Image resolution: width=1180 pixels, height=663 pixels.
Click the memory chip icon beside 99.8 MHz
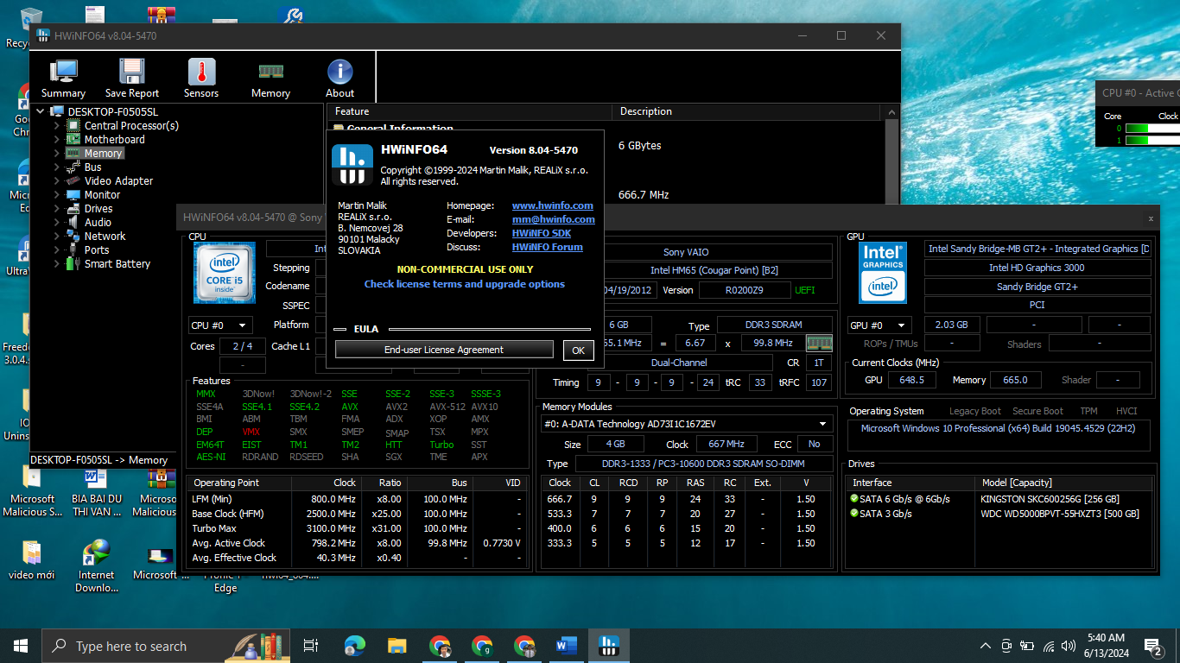point(818,343)
